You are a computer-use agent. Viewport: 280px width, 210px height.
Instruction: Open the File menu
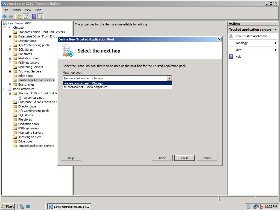pyautogui.click(x=6, y=10)
